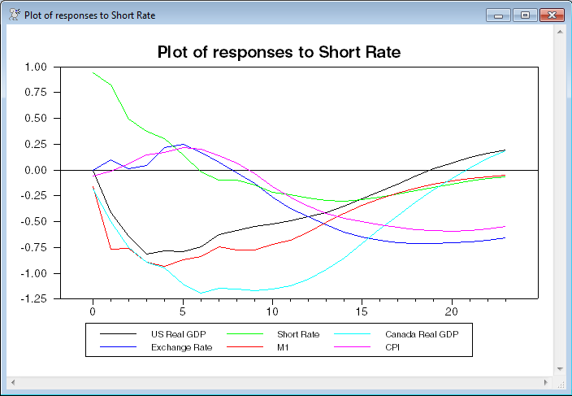Screen dimensions: 572x396
Task: Click the vertical scrollbar down arrow
Action: (x=559, y=369)
